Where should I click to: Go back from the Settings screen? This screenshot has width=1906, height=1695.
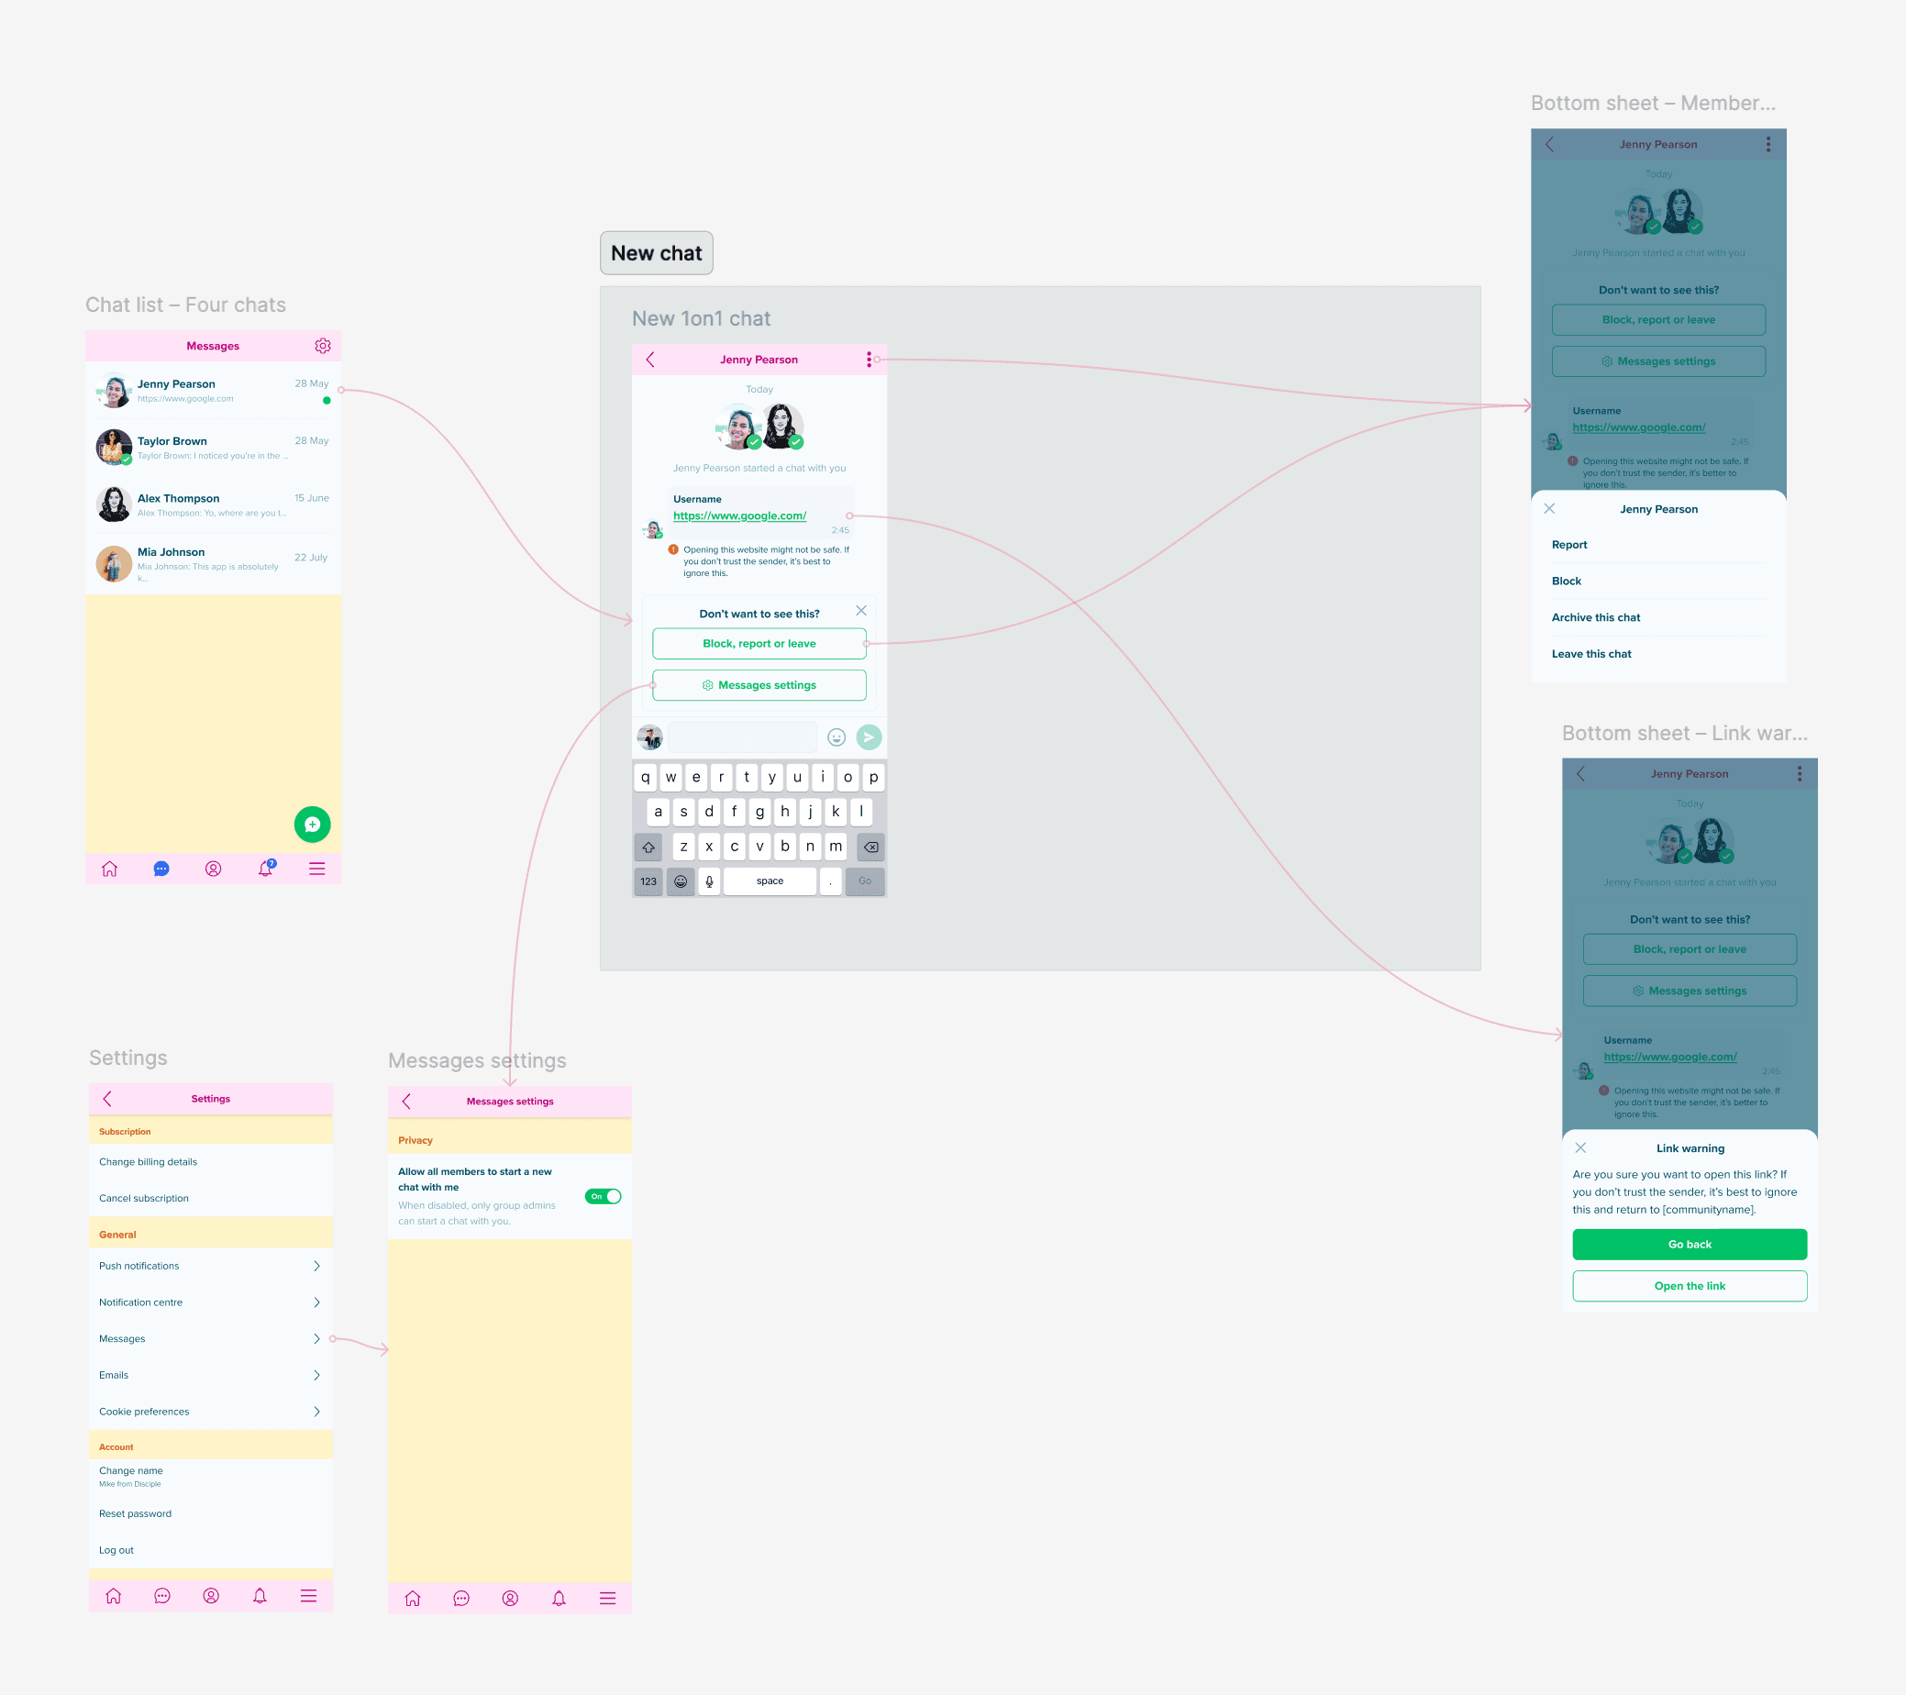click(107, 1099)
